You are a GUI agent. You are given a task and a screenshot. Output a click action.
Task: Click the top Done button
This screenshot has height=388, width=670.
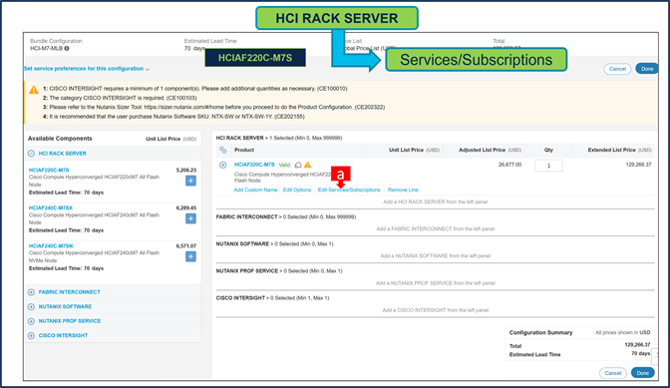[x=647, y=69]
